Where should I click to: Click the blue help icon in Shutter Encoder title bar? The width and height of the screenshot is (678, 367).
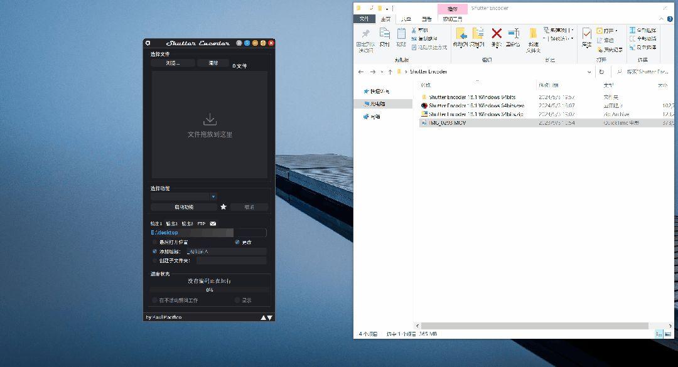point(247,43)
